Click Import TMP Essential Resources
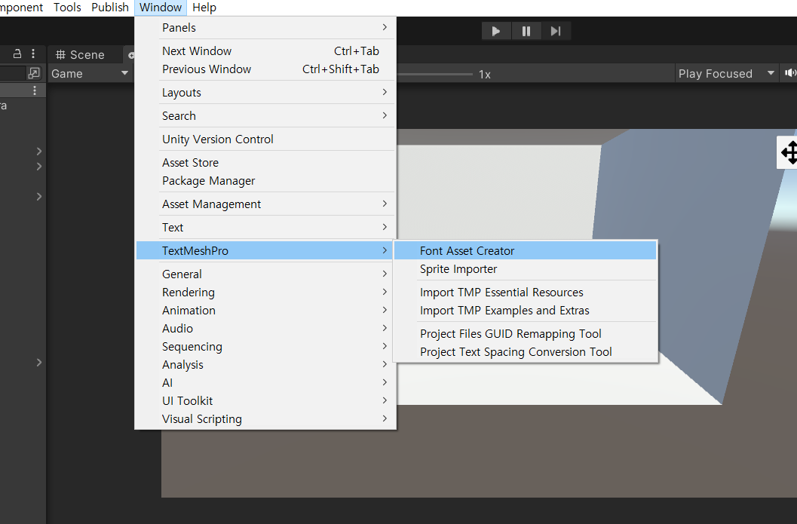 [x=525, y=293]
